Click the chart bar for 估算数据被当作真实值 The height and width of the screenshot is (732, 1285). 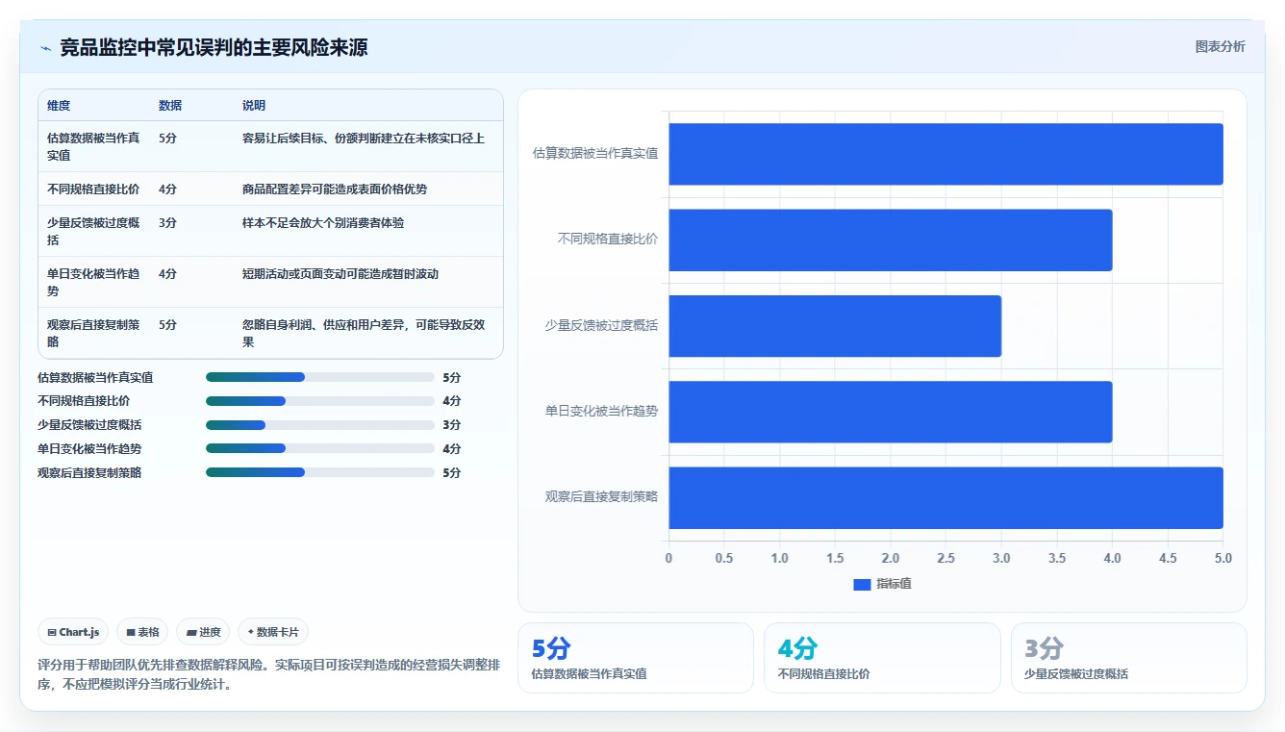(x=945, y=154)
